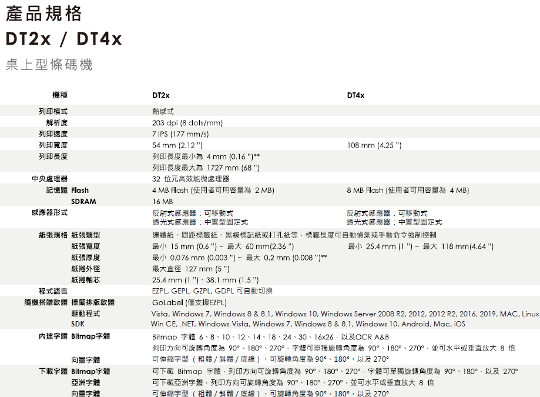Select the 'GoLabel (僅支援EZPL)' value
540x397 pixels.
(x=189, y=303)
